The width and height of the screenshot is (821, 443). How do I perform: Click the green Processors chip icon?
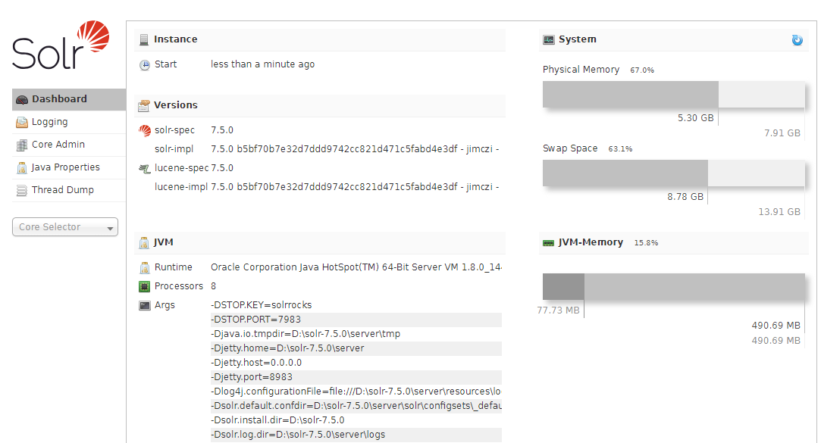tap(145, 286)
